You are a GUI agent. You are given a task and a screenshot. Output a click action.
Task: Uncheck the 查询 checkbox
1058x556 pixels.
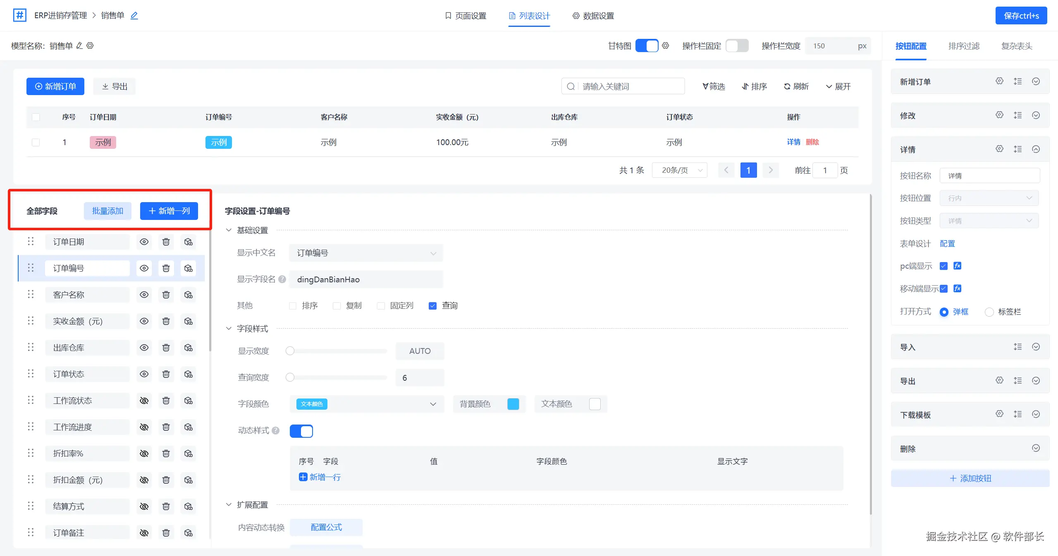432,306
